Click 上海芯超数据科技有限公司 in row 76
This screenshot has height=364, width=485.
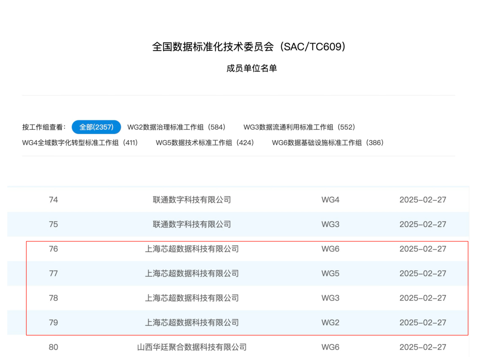192,249
